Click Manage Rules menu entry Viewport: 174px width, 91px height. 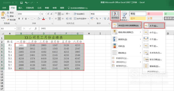127,66
